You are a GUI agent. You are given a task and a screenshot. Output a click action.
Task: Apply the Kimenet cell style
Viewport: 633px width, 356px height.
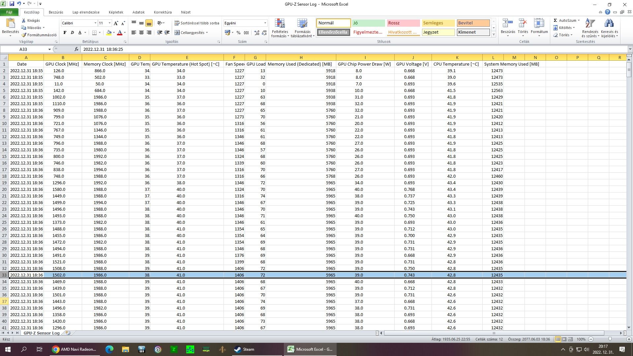coord(473,32)
